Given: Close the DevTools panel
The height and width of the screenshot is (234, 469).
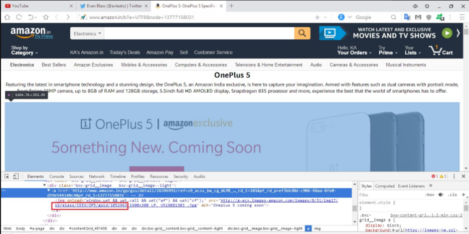Looking at the screenshot, I should [463, 176].
